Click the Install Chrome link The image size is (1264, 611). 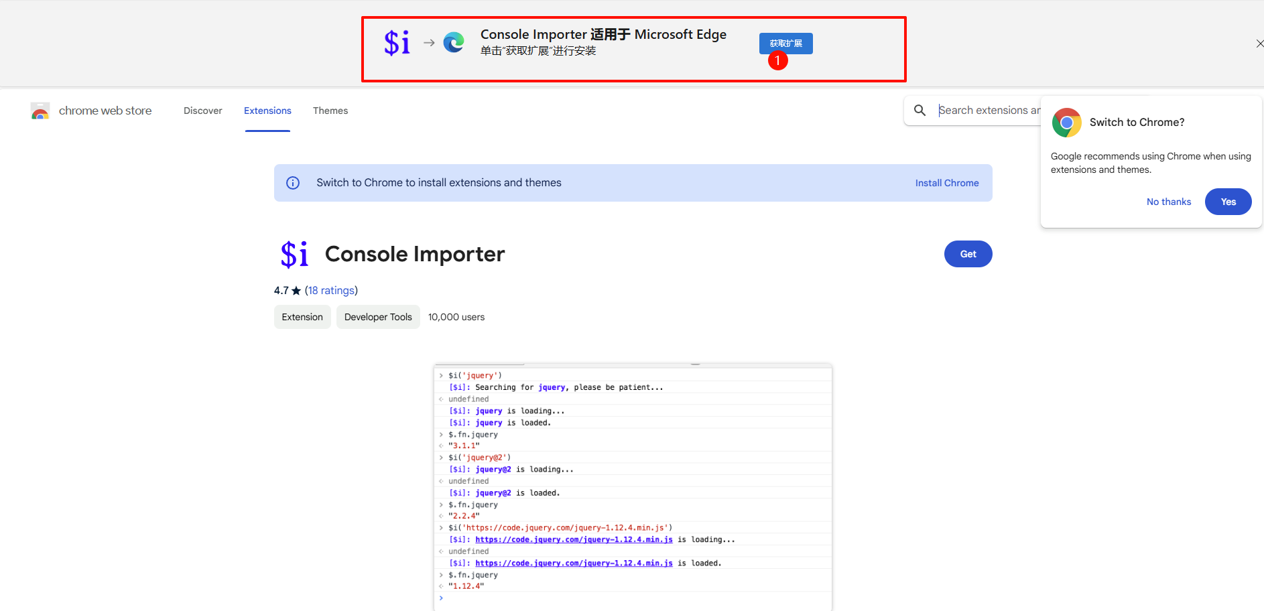pyautogui.click(x=946, y=182)
